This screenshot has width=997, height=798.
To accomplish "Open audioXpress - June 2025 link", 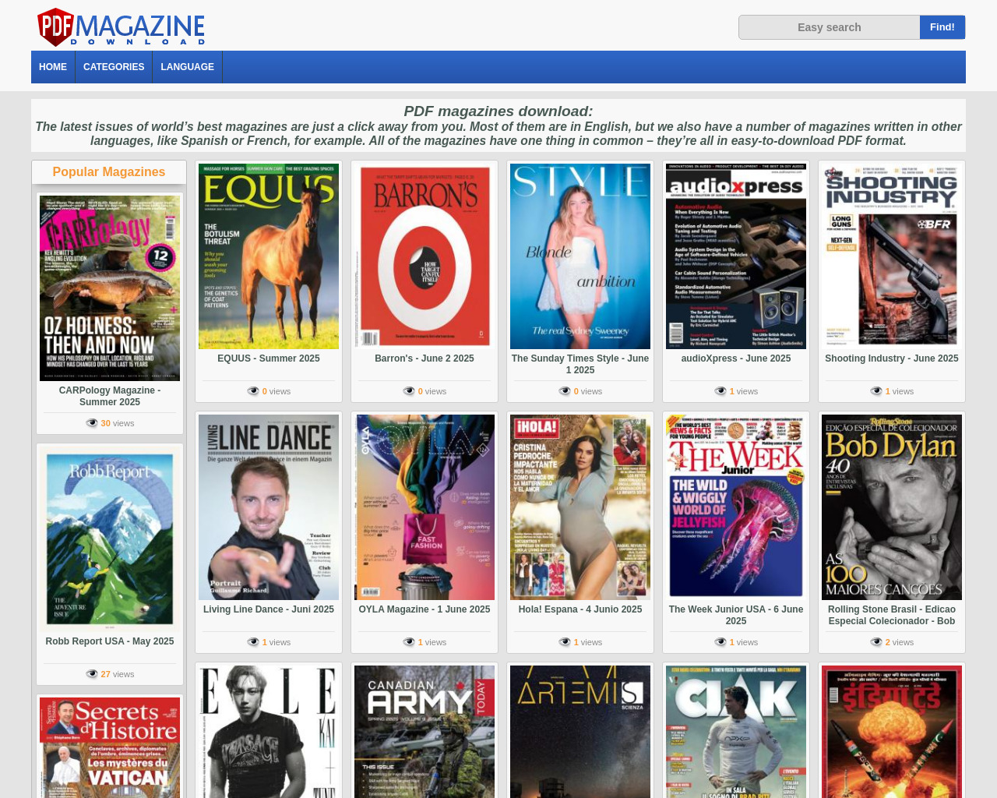I will click(736, 358).
